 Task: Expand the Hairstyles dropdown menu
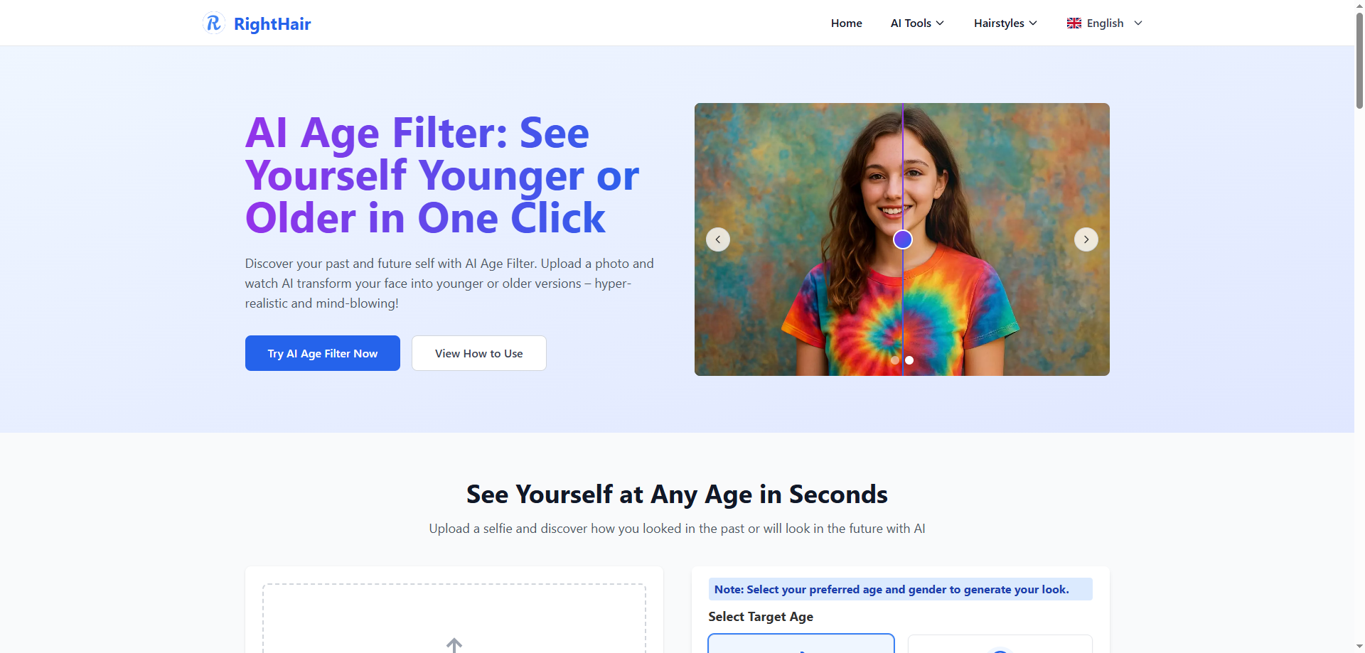pyautogui.click(x=1005, y=23)
